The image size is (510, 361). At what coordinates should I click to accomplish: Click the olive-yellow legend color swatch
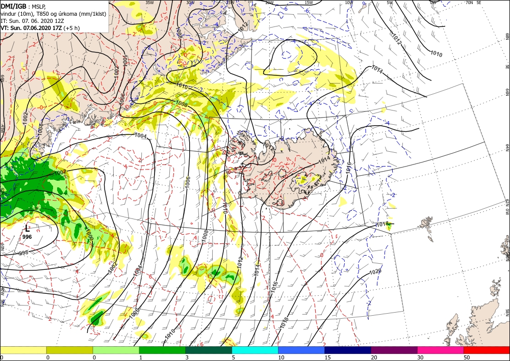click(x=69, y=350)
